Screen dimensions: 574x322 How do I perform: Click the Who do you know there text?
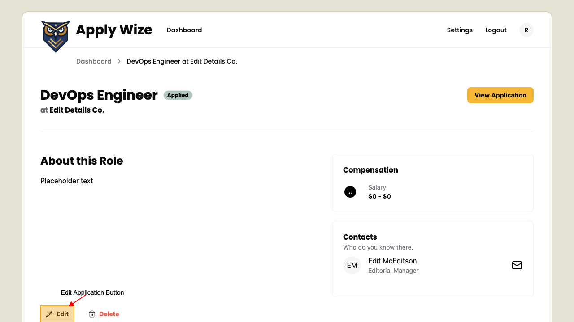pyautogui.click(x=378, y=247)
